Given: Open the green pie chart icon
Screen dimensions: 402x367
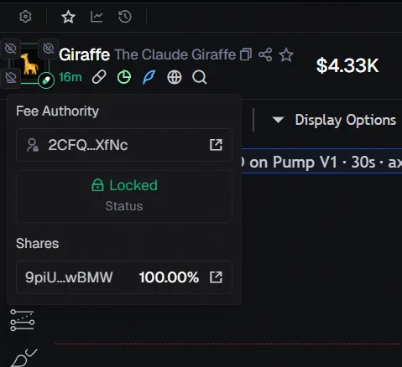Looking at the screenshot, I should 124,77.
